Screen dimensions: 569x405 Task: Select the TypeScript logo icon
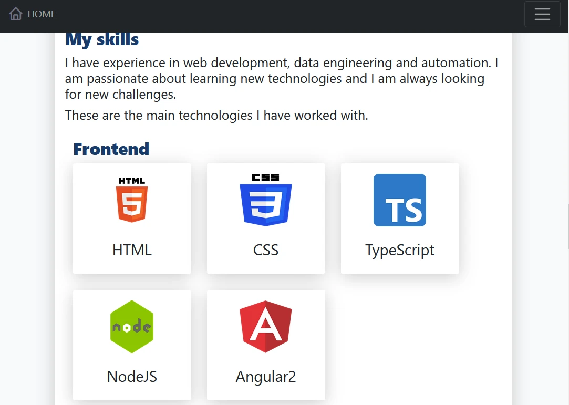click(x=400, y=200)
